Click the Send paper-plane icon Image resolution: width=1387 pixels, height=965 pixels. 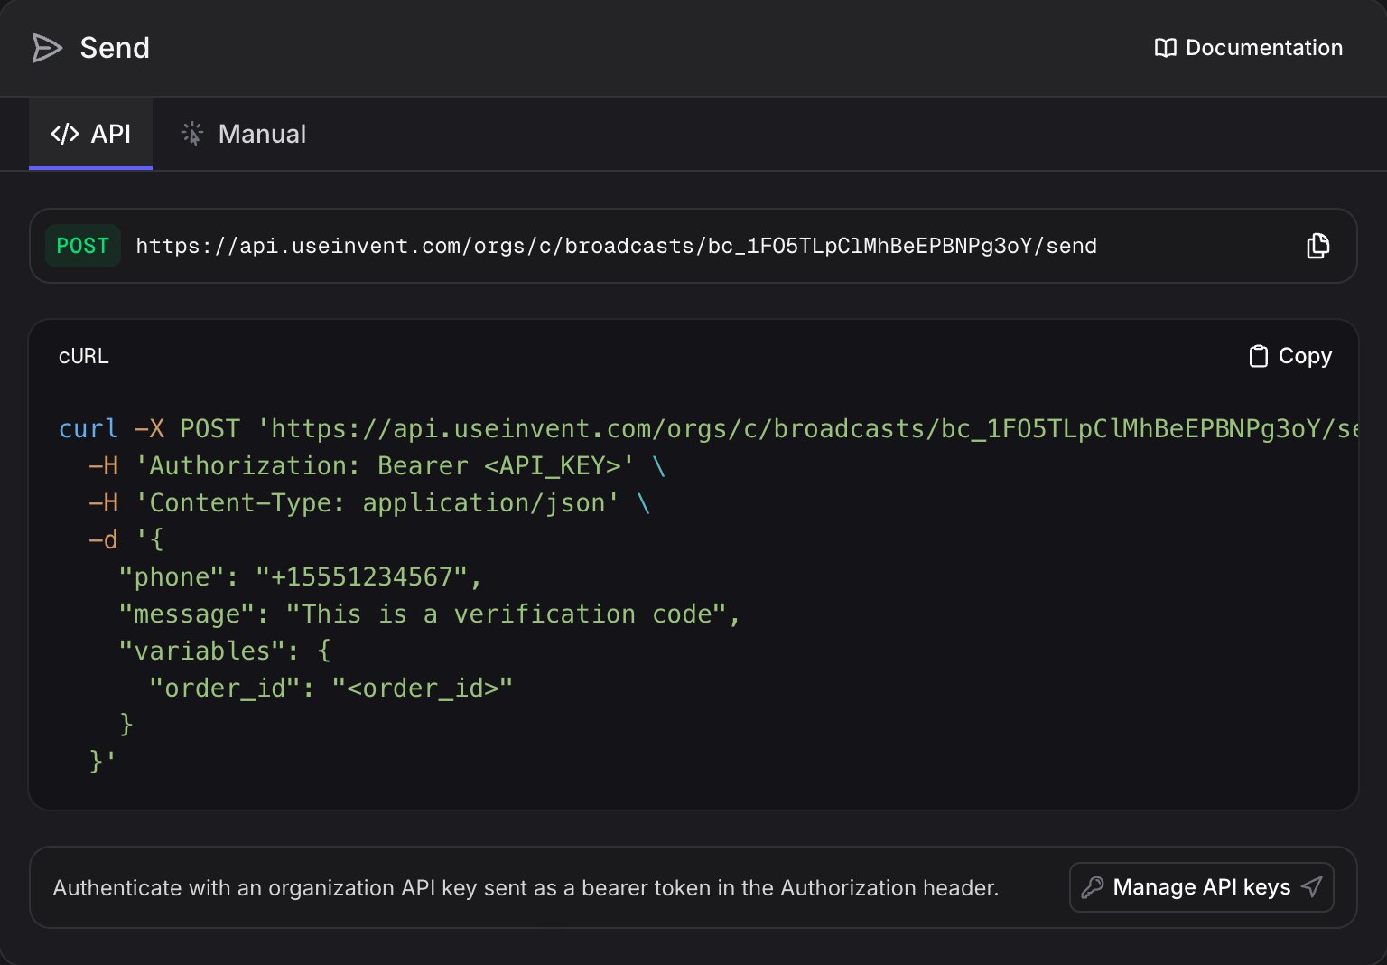pos(47,48)
